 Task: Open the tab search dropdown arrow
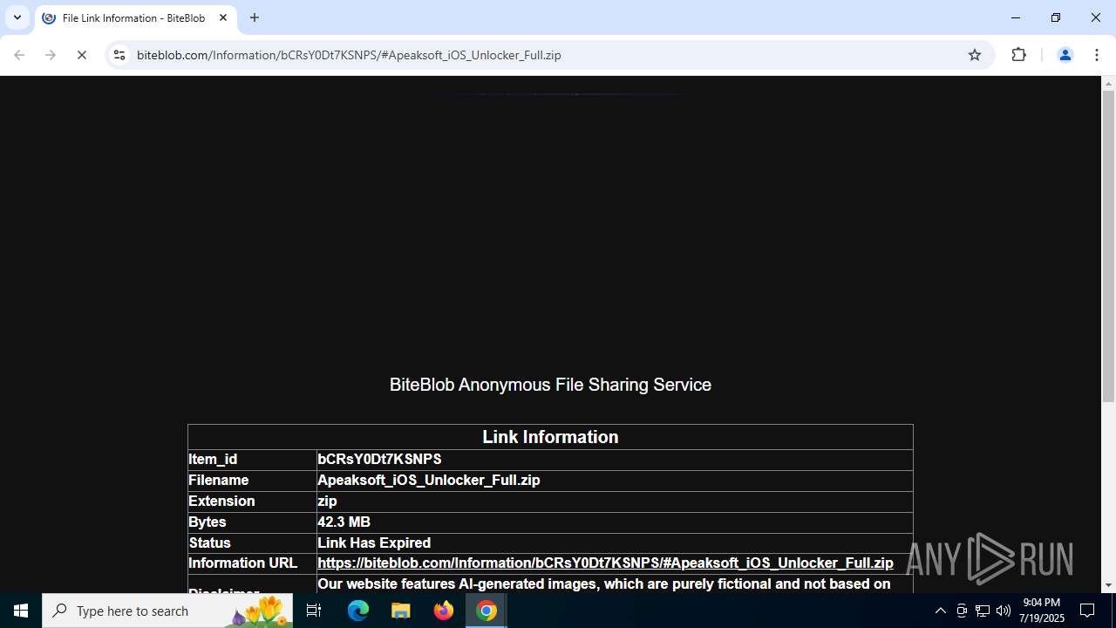pyautogui.click(x=17, y=17)
